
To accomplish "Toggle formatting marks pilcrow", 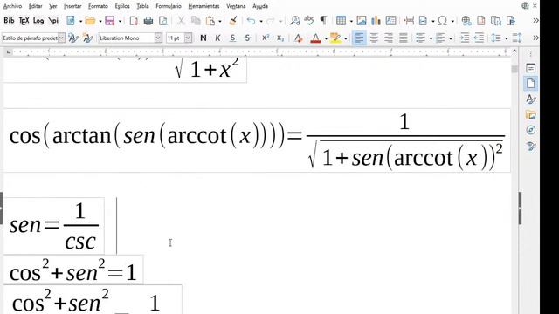I will (323, 20).
